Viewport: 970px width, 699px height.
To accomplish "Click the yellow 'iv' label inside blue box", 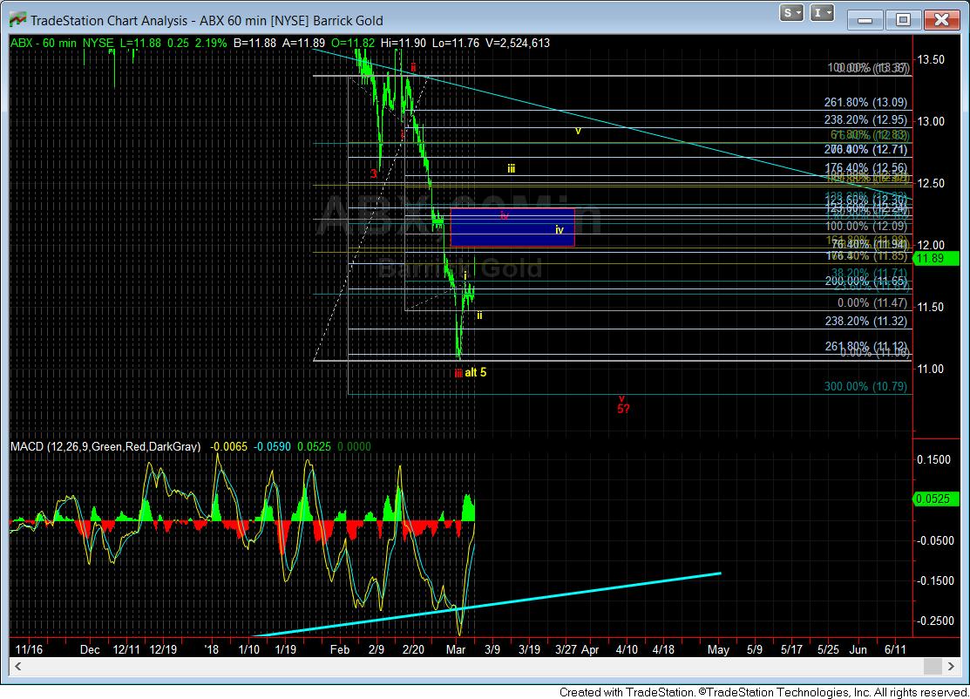I will coord(560,230).
